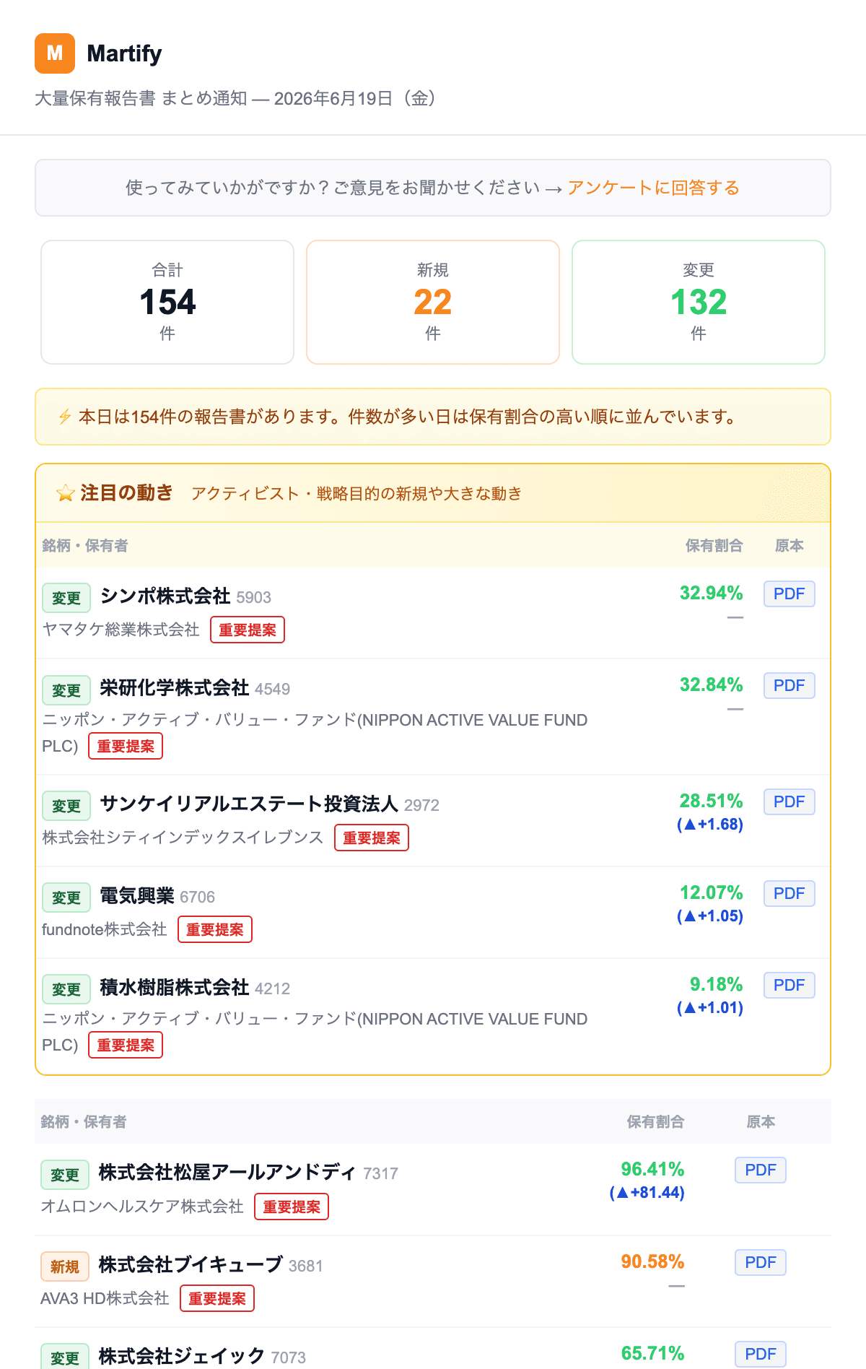Click the 変更 badge on シンポ row

pyautogui.click(x=66, y=598)
